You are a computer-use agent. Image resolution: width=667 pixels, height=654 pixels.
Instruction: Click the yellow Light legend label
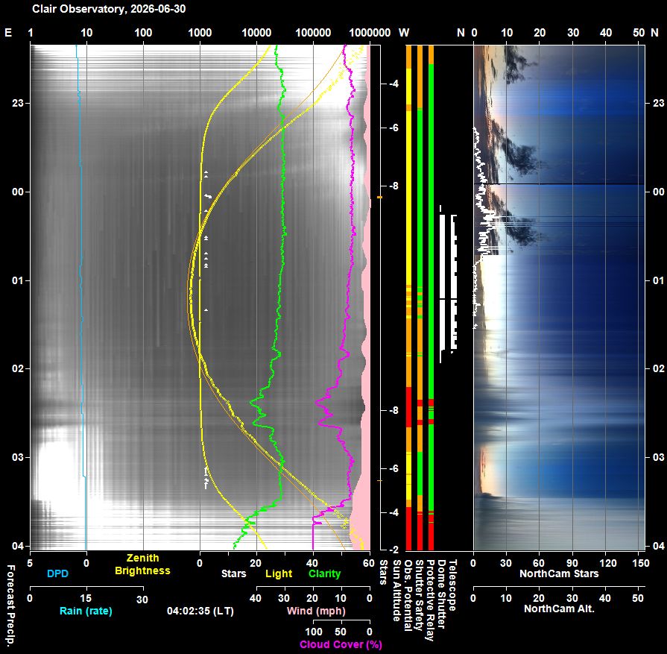(x=279, y=574)
